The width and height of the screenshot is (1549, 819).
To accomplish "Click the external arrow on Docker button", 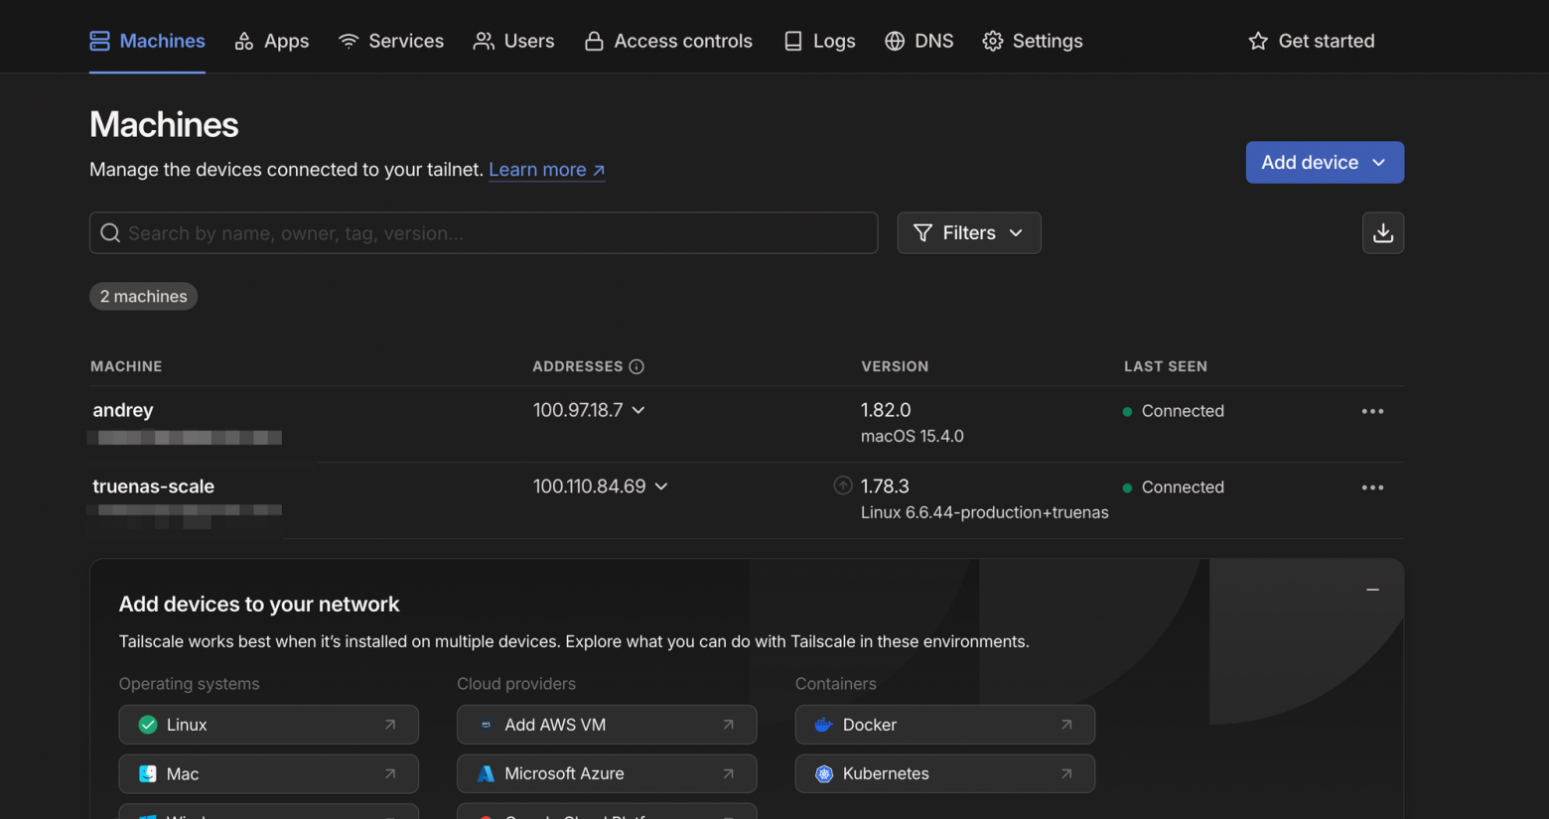I will 1066,725.
